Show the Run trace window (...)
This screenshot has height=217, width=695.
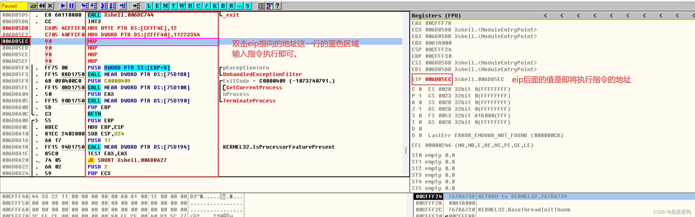(x=240, y=6)
